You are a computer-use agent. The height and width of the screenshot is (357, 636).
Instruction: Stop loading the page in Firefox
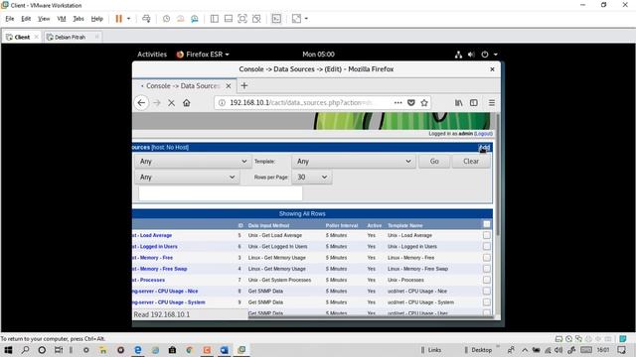point(172,103)
